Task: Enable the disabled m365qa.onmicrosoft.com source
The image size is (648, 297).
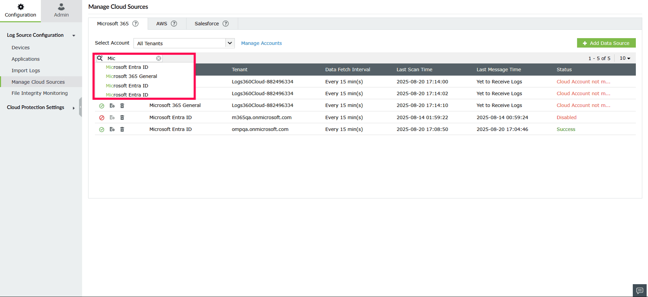Action: tap(102, 117)
